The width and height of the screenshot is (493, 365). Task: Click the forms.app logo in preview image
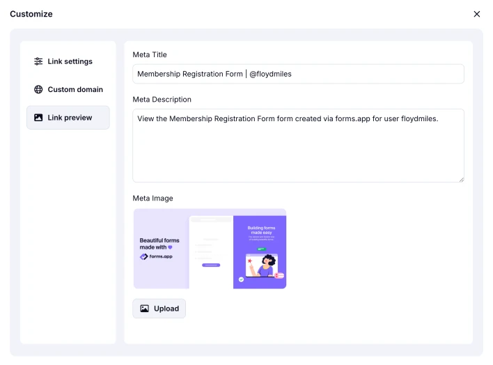(156, 256)
